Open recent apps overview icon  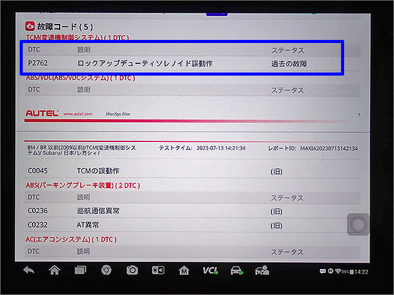81,270
